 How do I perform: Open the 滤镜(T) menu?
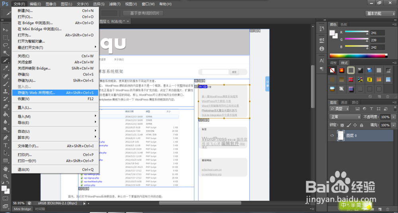click(x=115, y=4)
